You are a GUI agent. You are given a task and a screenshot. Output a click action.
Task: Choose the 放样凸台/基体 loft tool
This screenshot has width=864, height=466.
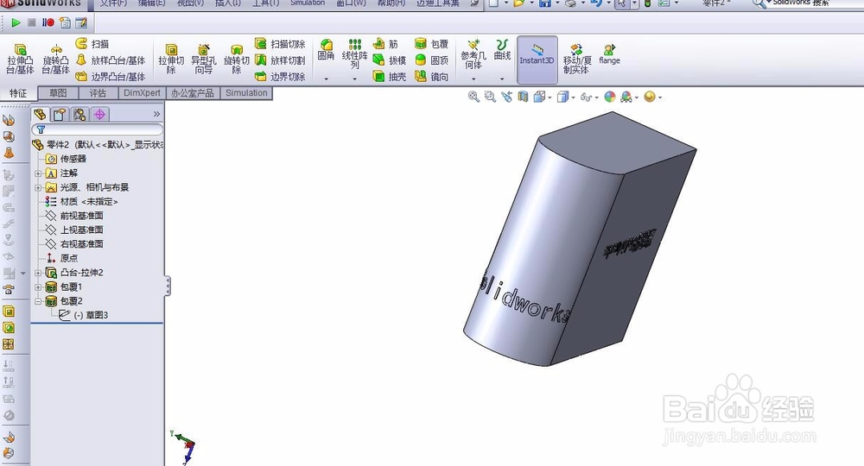point(111,60)
